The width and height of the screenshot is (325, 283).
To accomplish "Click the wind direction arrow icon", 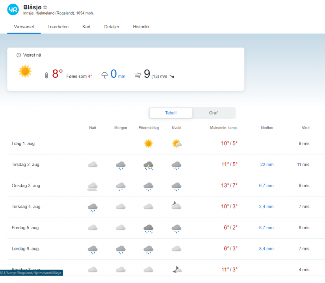I will [172, 76].
